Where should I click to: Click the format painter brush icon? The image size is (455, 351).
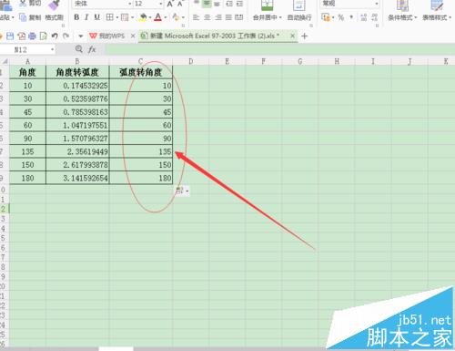point(54,5)
